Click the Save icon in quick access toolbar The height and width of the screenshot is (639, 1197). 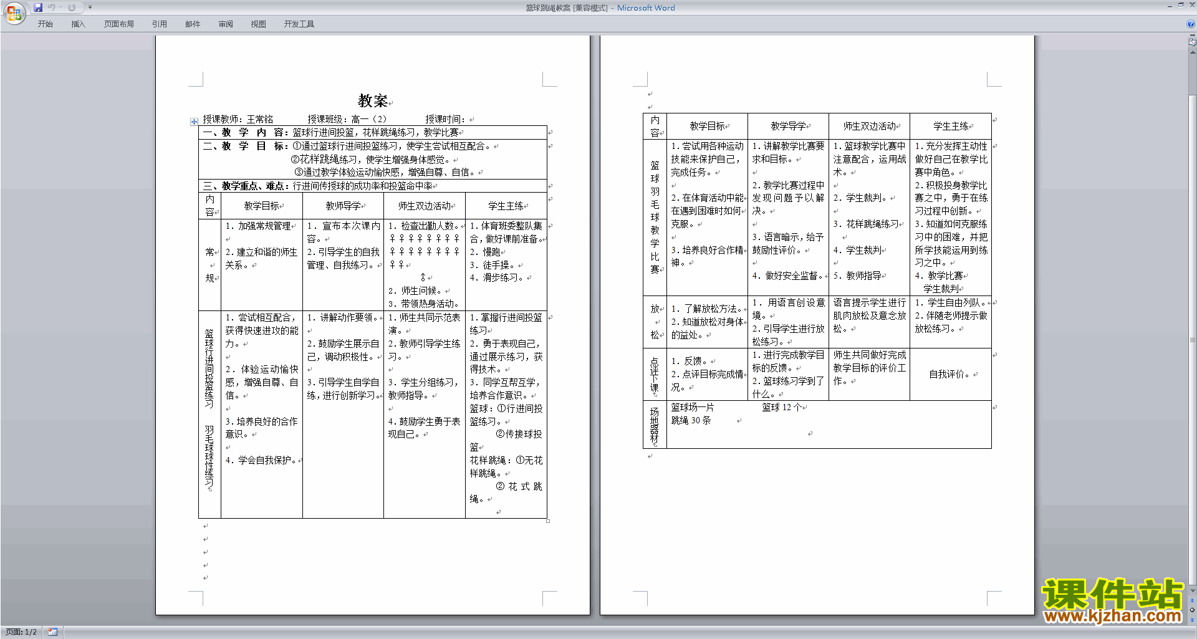coord(38,7)
